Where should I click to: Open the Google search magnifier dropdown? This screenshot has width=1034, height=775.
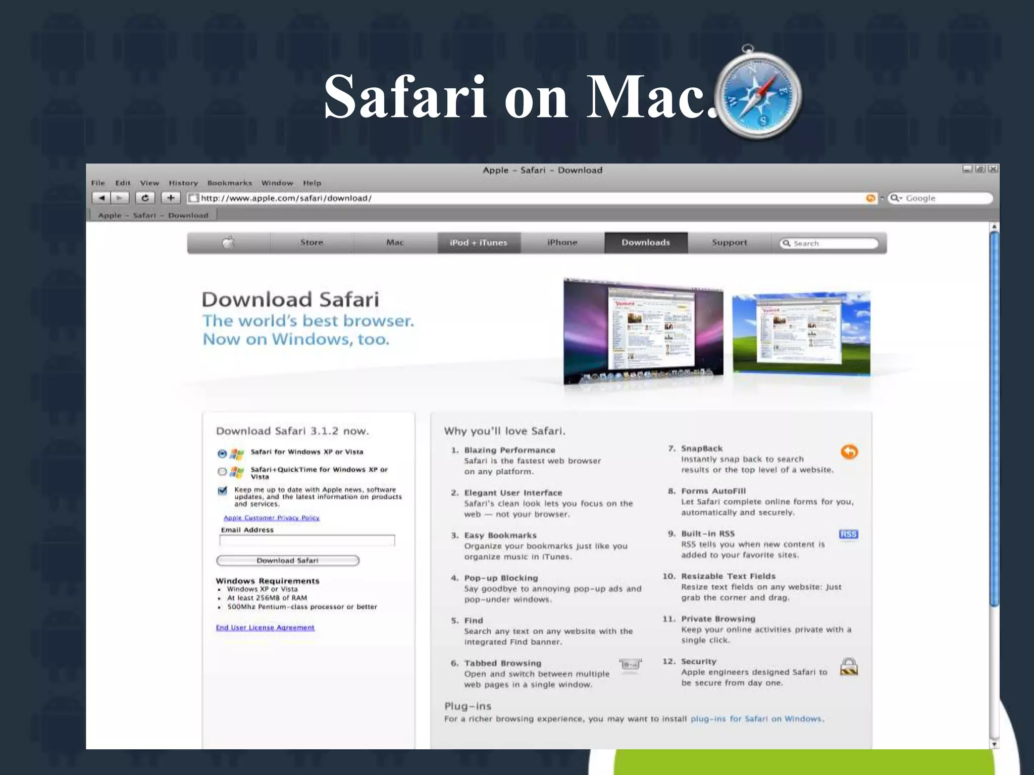click(x=896, y=198)
